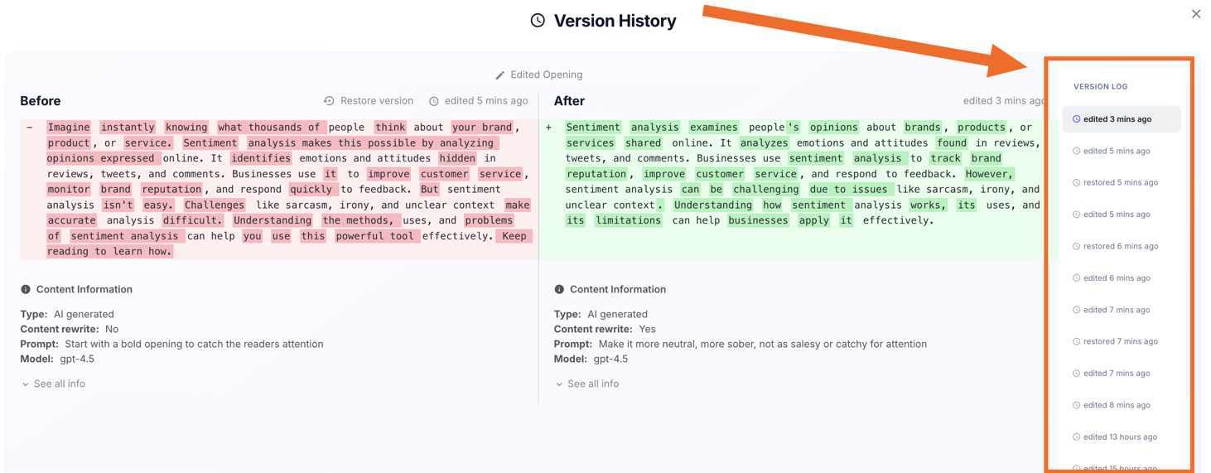Click the pencil icon next to Edited Opening

point(499,75)
